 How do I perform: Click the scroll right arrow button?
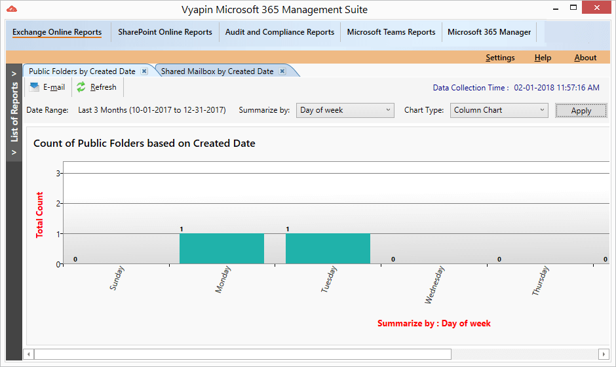point(604,354)
